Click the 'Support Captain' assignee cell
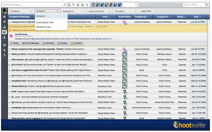This screenshot has height=132, width=212. point(164,118)
